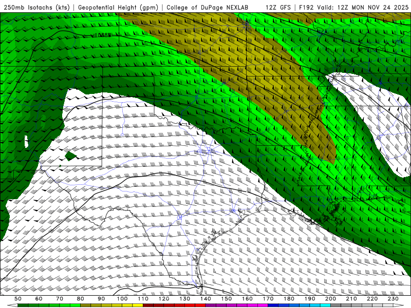Click the 150 label on the color bar

click(227, 299)
